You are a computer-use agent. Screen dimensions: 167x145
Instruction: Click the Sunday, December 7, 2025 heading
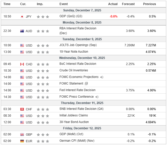point(82,10)
